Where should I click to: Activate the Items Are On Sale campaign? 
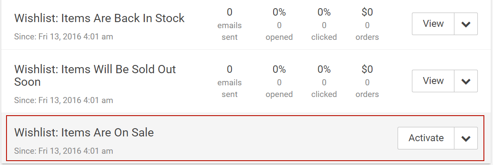(x=426, y=138)
